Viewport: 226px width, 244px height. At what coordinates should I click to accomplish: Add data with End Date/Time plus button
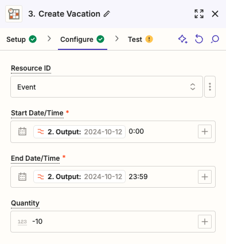point(205,177)
